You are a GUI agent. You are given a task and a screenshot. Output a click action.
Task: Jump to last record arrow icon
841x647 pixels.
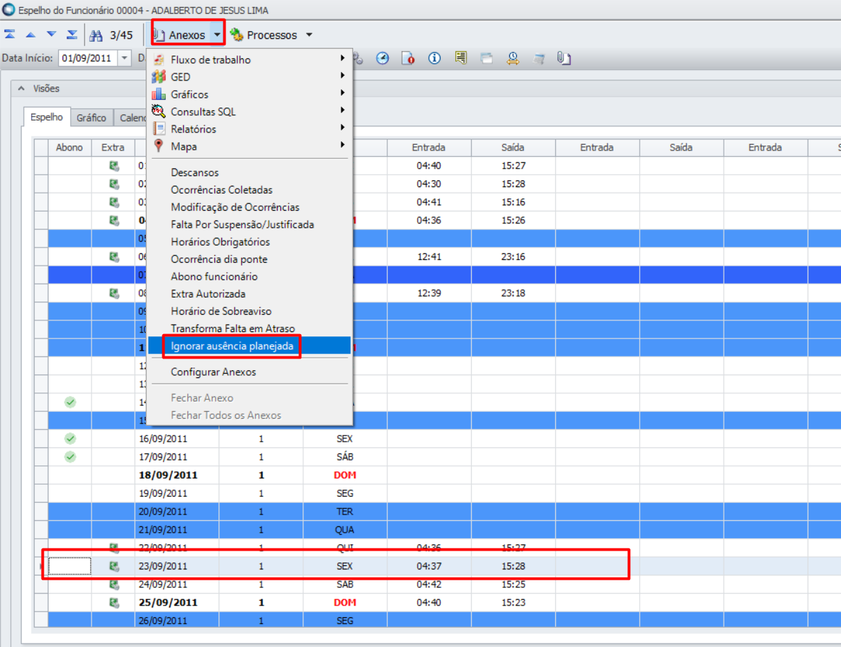pos(72,35)
